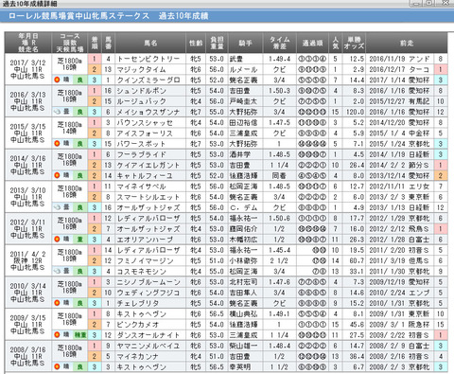Viewport: 454px width, 374px height.
Task: Click jockey name 戸崎圭太
Action: pyautogui.click(x=243, y=101)
